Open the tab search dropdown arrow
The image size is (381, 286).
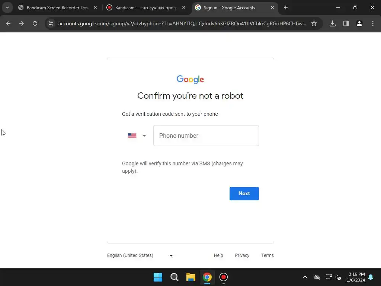point(7,7)
